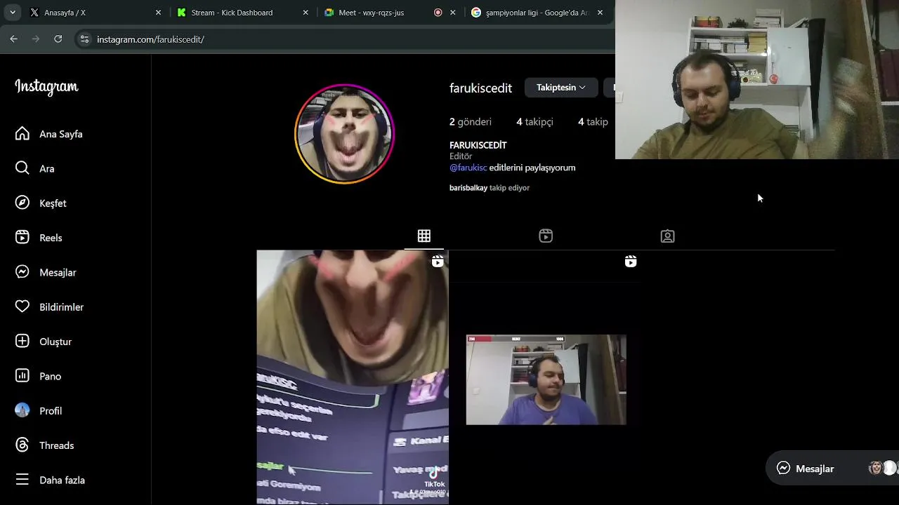Screen dimensions: 899x505
Task: Click Oluştur create icon
Action: (x=22, y=342)
